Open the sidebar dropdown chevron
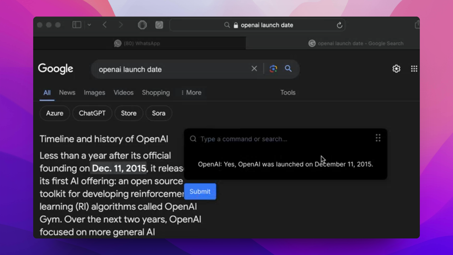 pyautogui.click(x=89, y=25)
